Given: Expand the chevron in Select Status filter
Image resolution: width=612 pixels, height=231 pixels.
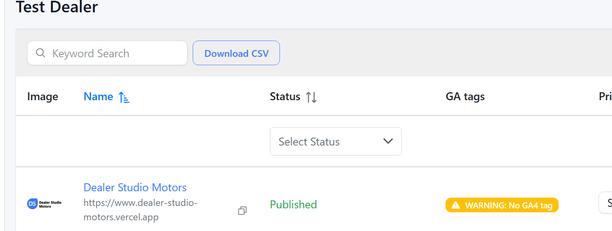Looking at the screenshot, I should [x=387, y=142].
